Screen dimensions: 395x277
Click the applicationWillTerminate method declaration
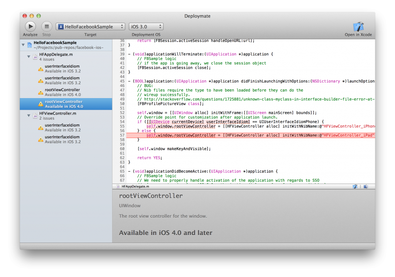coord(201,54)
